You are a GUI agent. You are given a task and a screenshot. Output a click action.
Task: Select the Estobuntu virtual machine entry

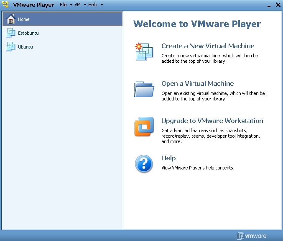(62, 33)
